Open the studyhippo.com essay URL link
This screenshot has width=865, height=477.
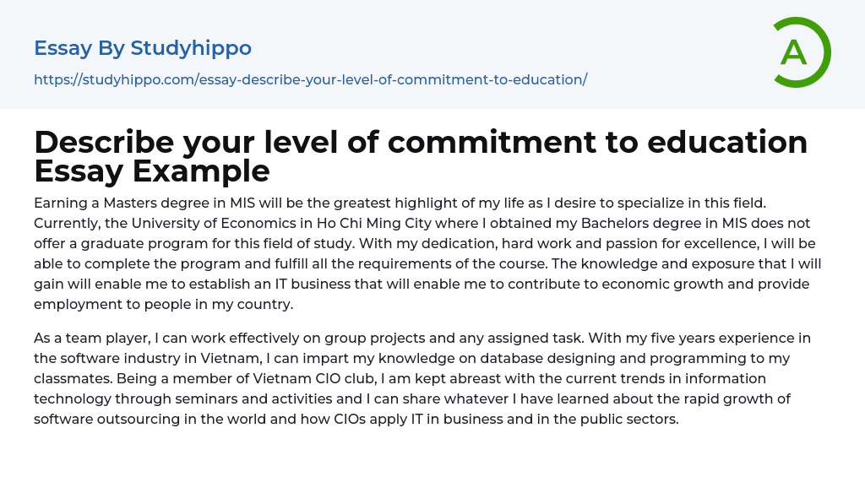tap(310, 79)
